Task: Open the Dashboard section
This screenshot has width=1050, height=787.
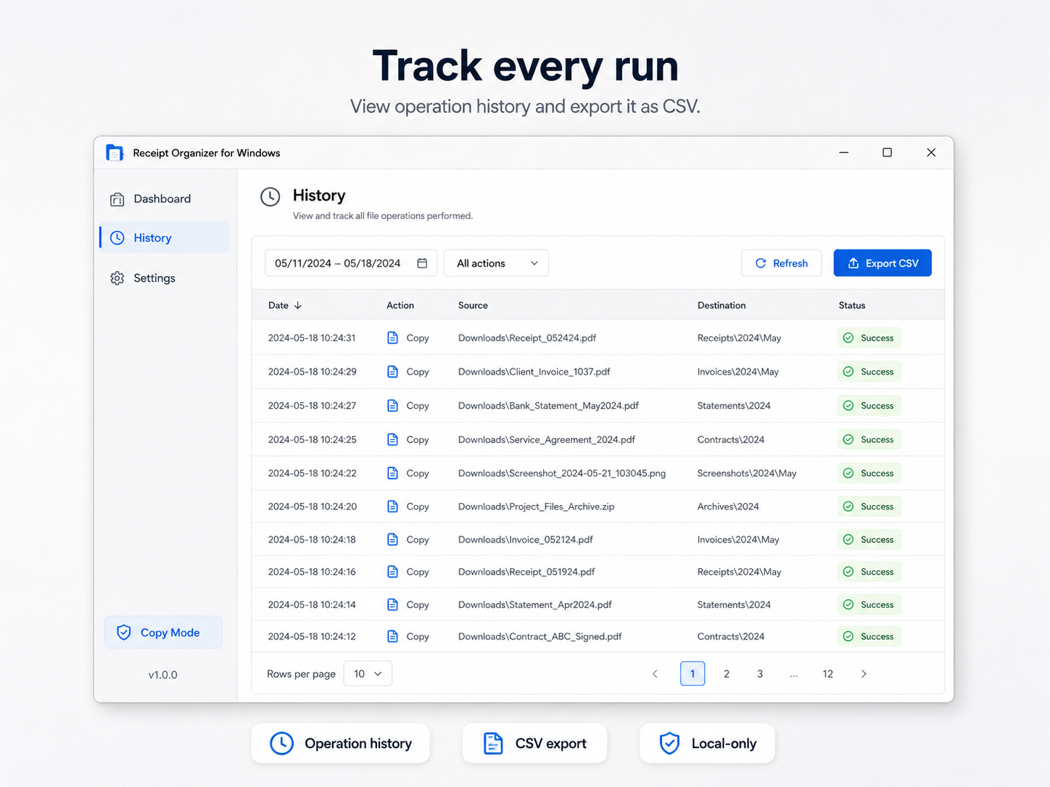Action: [x=164, y=199]
